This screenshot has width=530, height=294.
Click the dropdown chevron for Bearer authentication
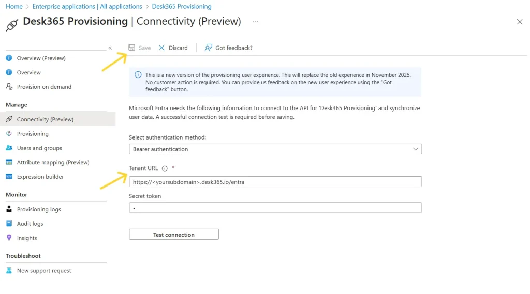click(x=416, y=149)
